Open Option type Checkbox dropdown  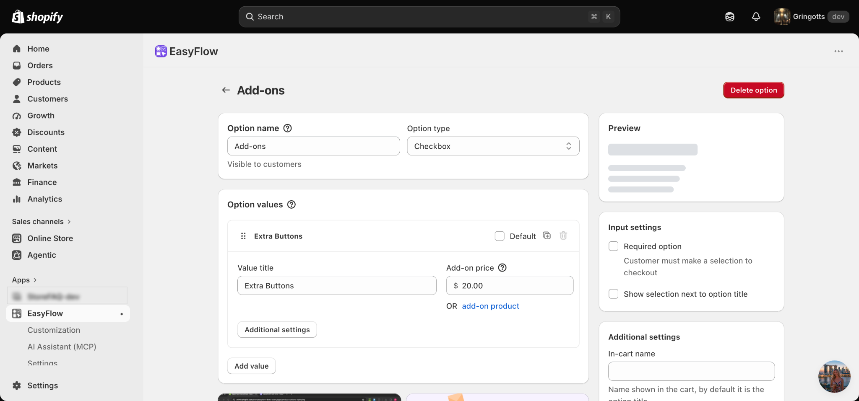[493, 146]
